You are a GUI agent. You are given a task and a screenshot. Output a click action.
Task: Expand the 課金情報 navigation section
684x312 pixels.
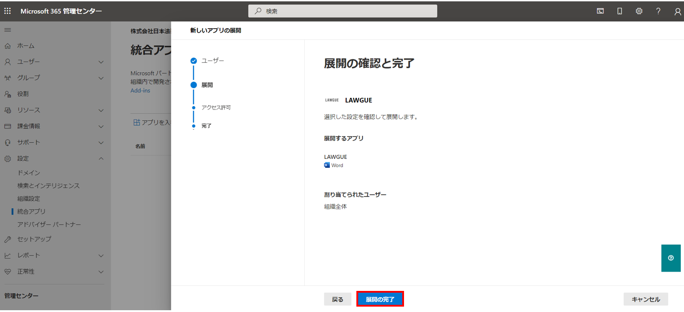pyautogui.click(x=101, y=127)
